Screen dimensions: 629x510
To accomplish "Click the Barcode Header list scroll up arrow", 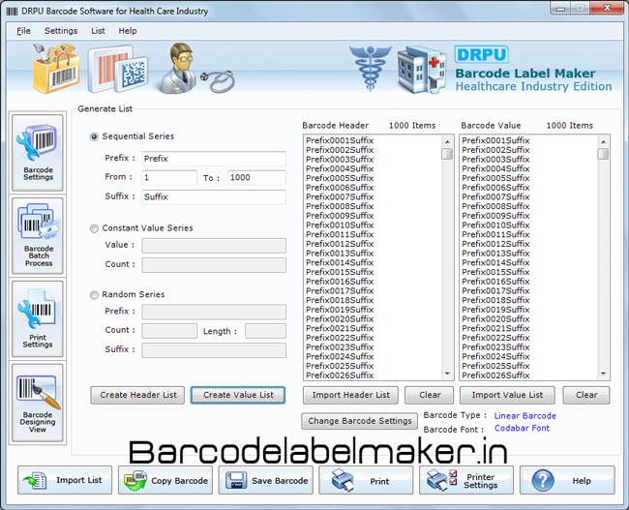I will point(447,141).
